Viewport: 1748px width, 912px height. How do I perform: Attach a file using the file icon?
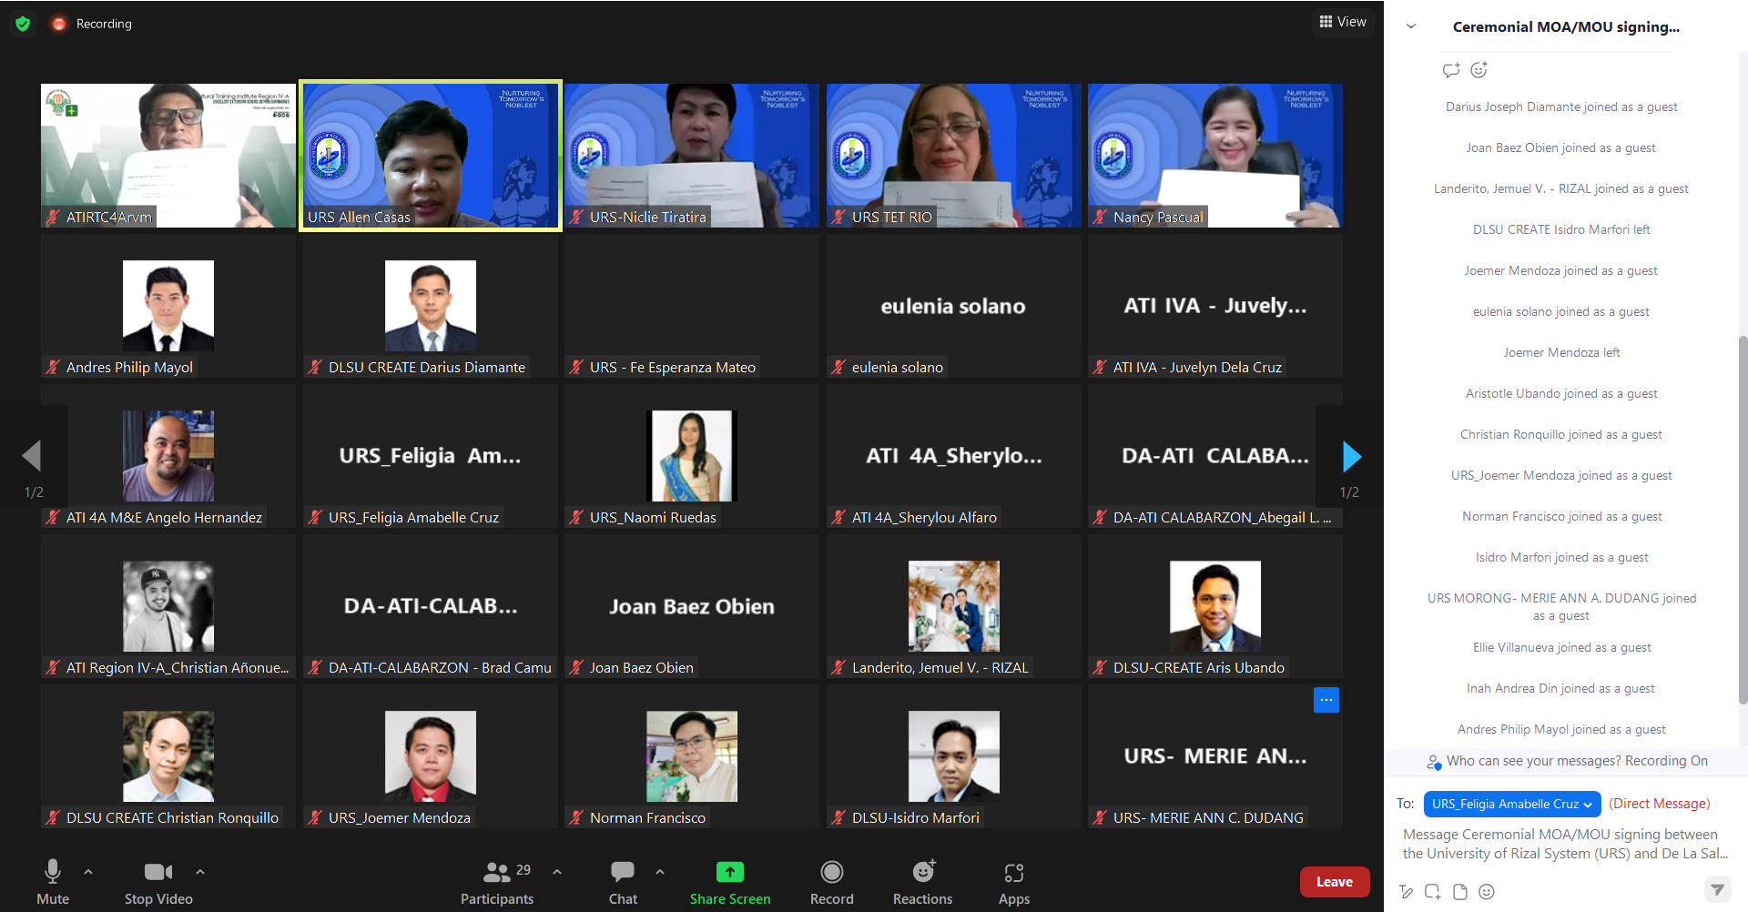coord(1460,892)
